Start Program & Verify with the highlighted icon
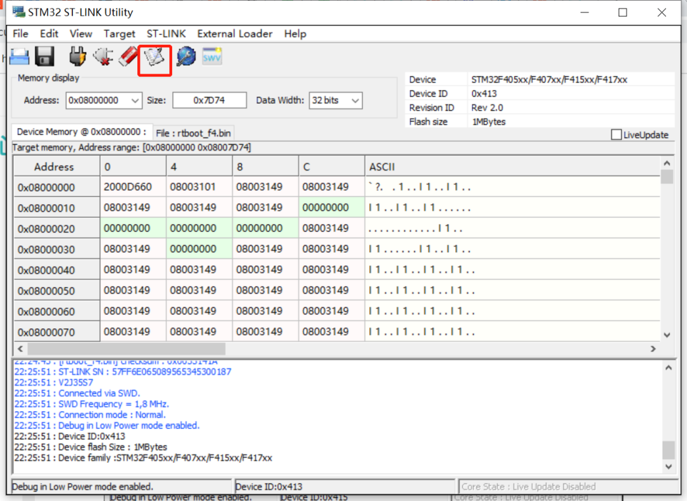Screen dimensions: 687x501 click(x=154, y=58)
